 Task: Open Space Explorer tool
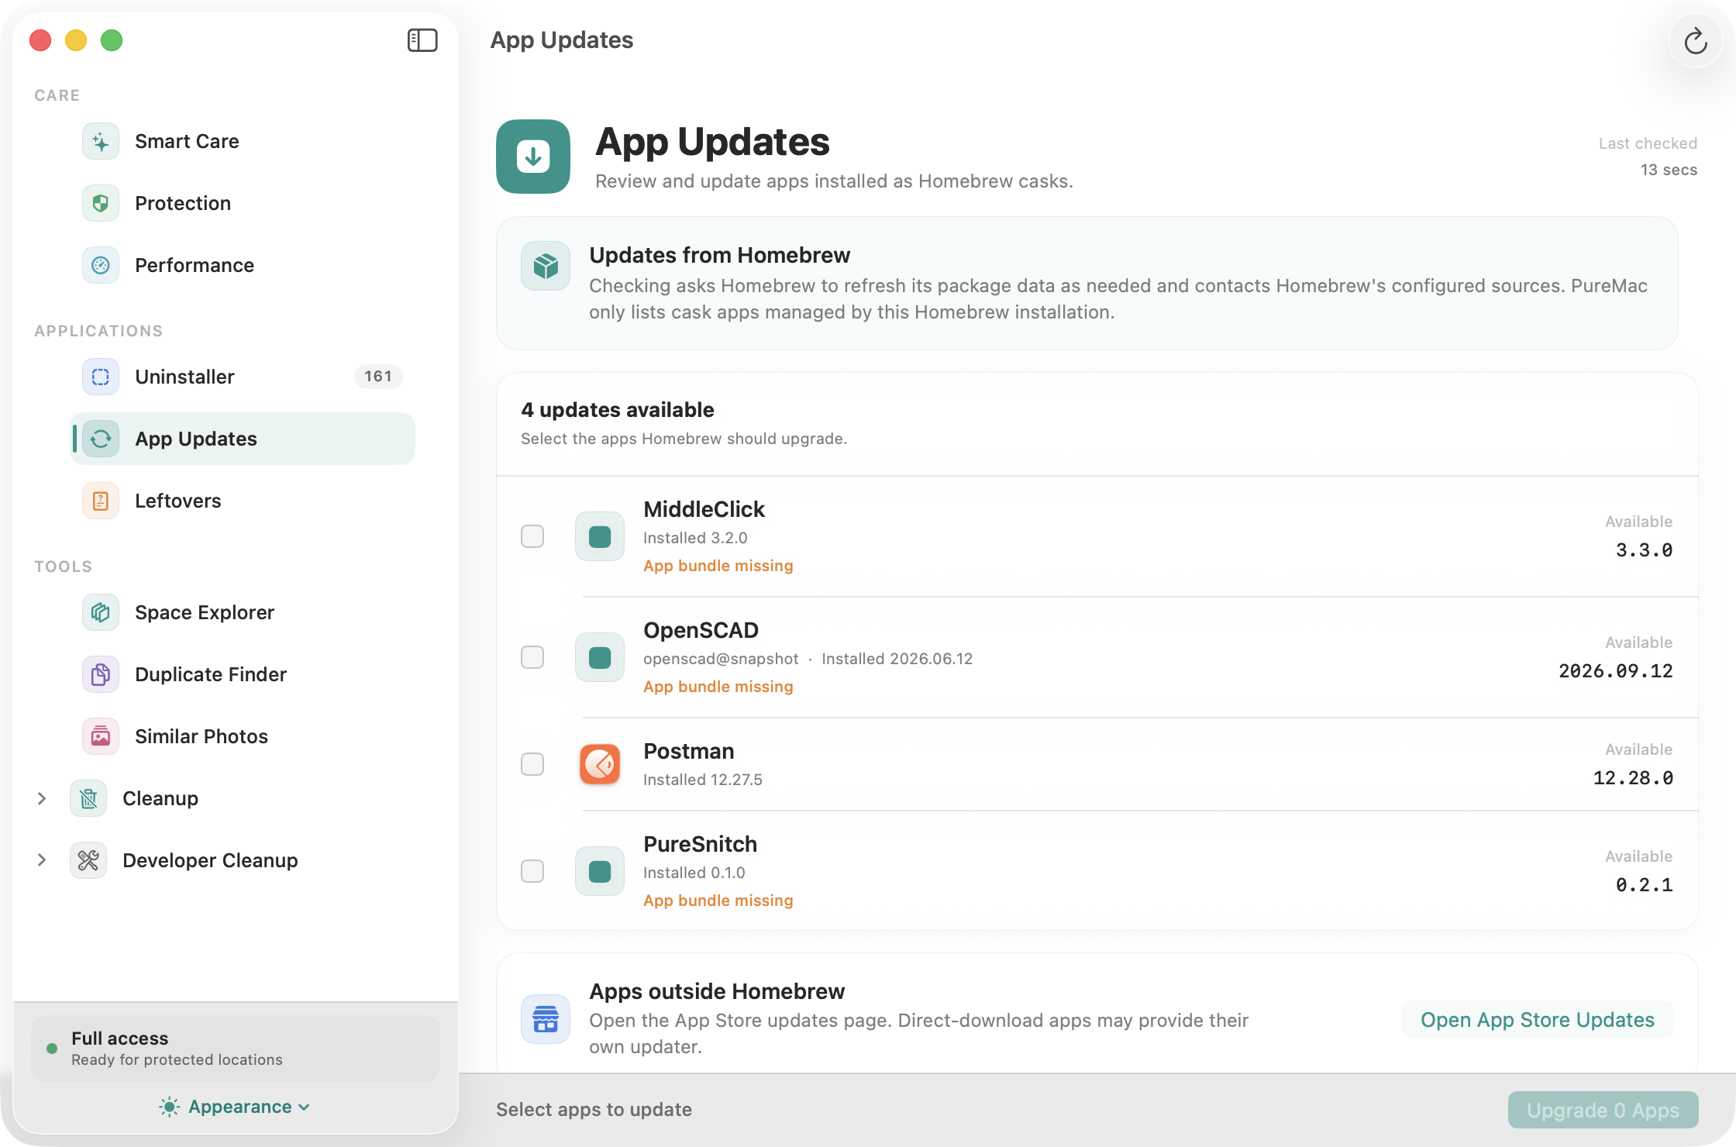click(x=243, y=613)
